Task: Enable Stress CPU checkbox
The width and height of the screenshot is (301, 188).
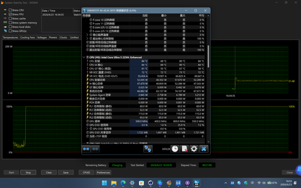Action: click(x=10, y=10)
